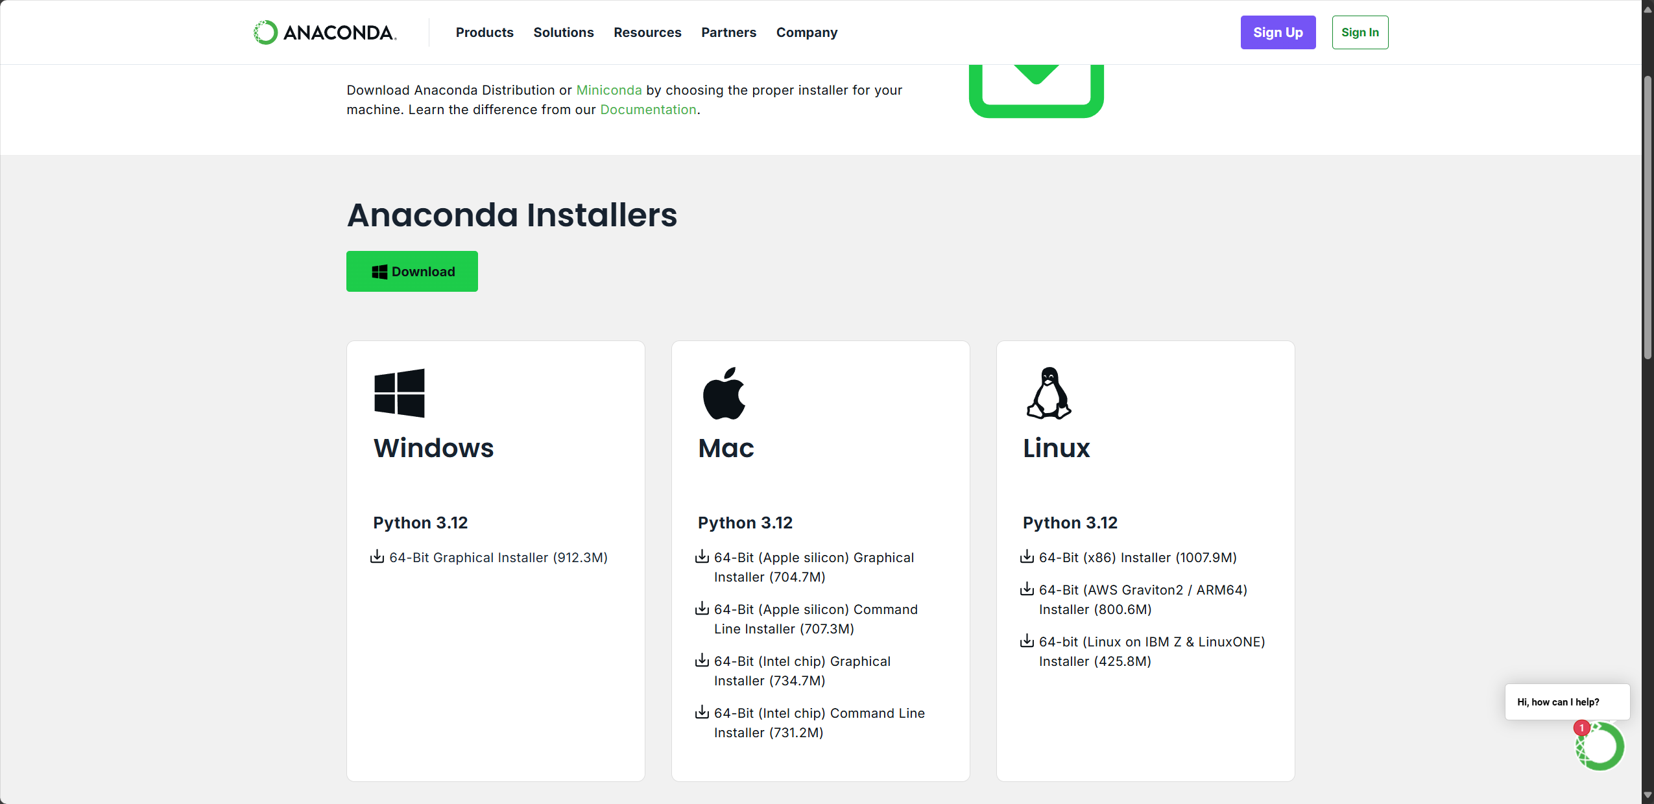Viewport: 1654px width, 804px height.
Task: Click download icon beside Linux x86 installer
Action: [x=1027, y=557]
